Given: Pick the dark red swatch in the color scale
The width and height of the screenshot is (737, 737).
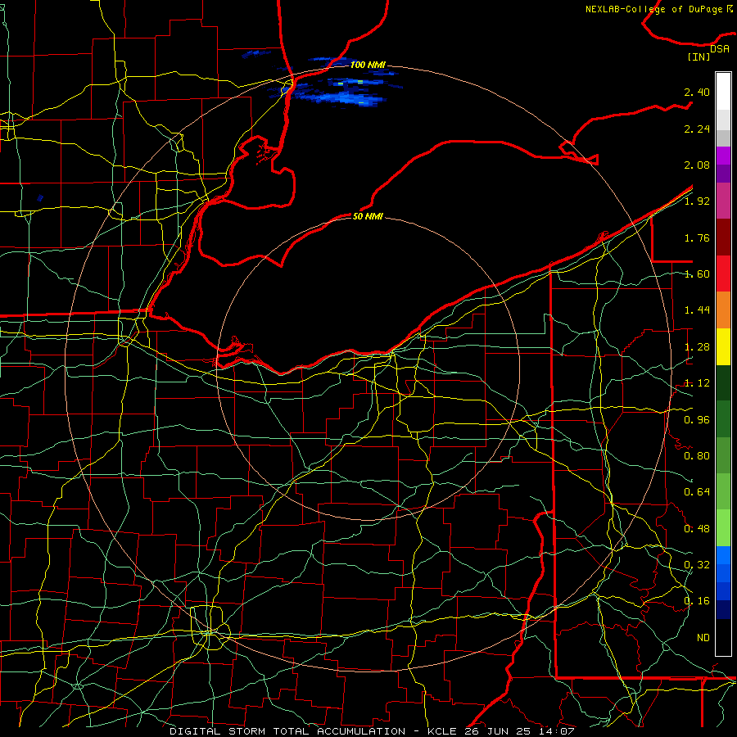Looking at the screenshot, I should pos(723,237).
